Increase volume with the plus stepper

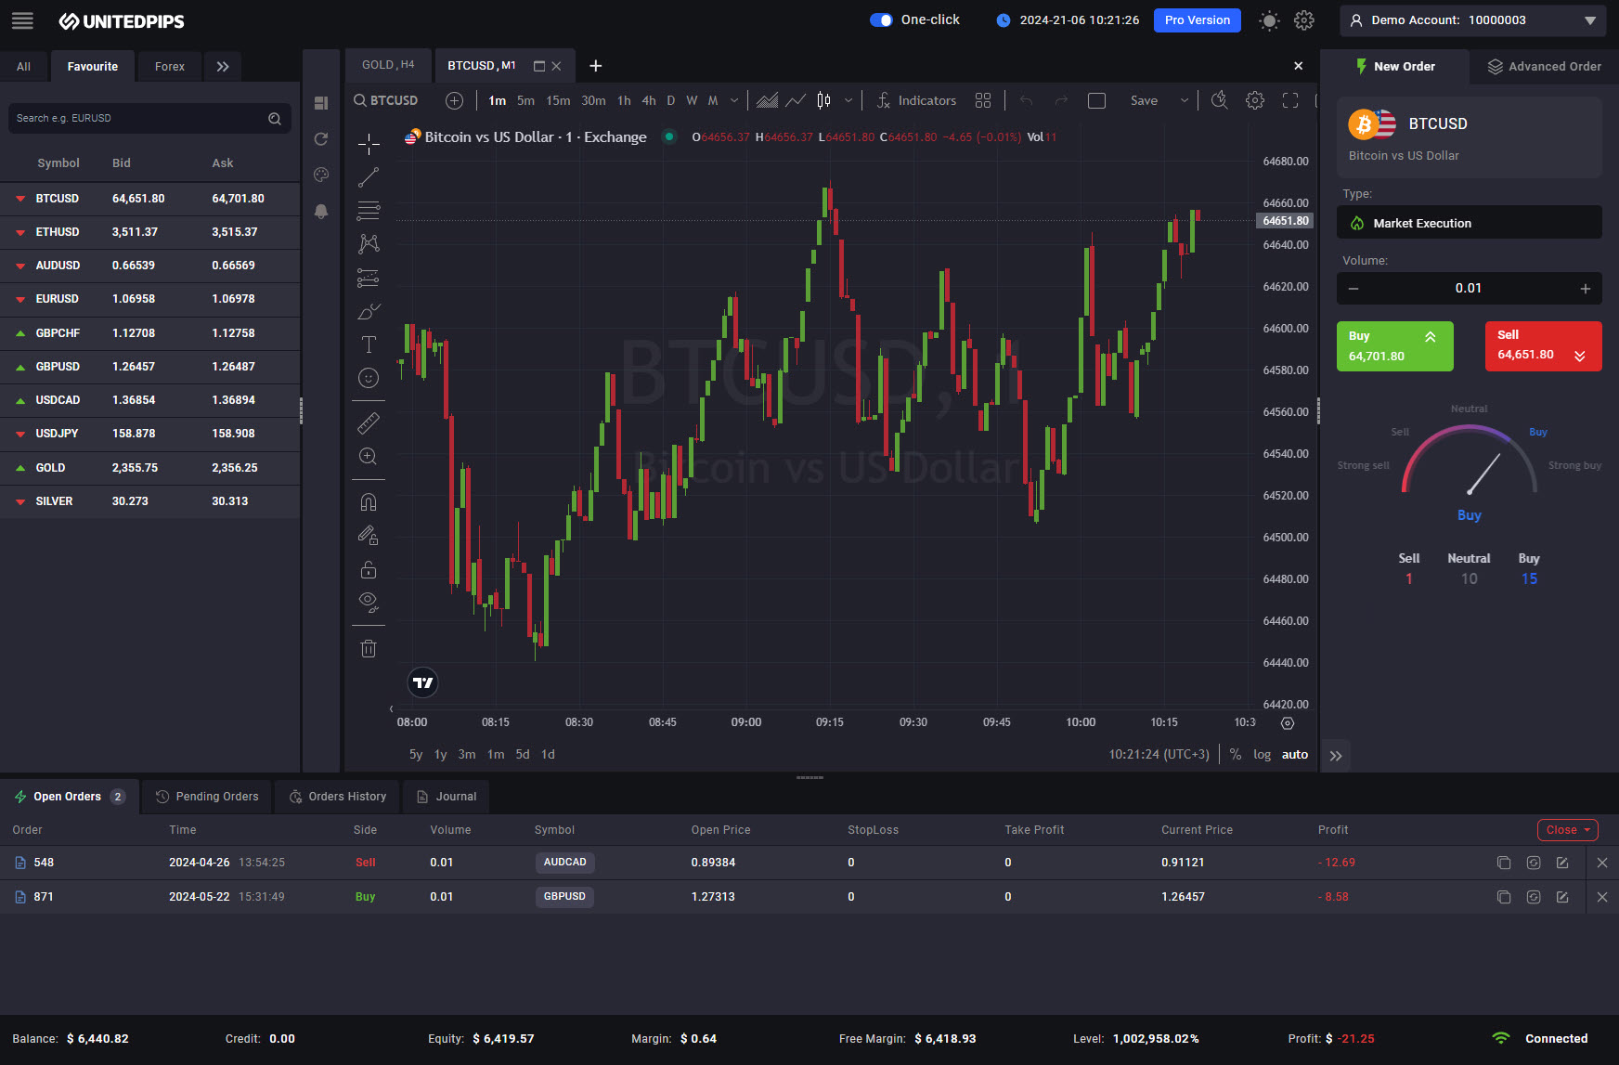pos(1585,289)
